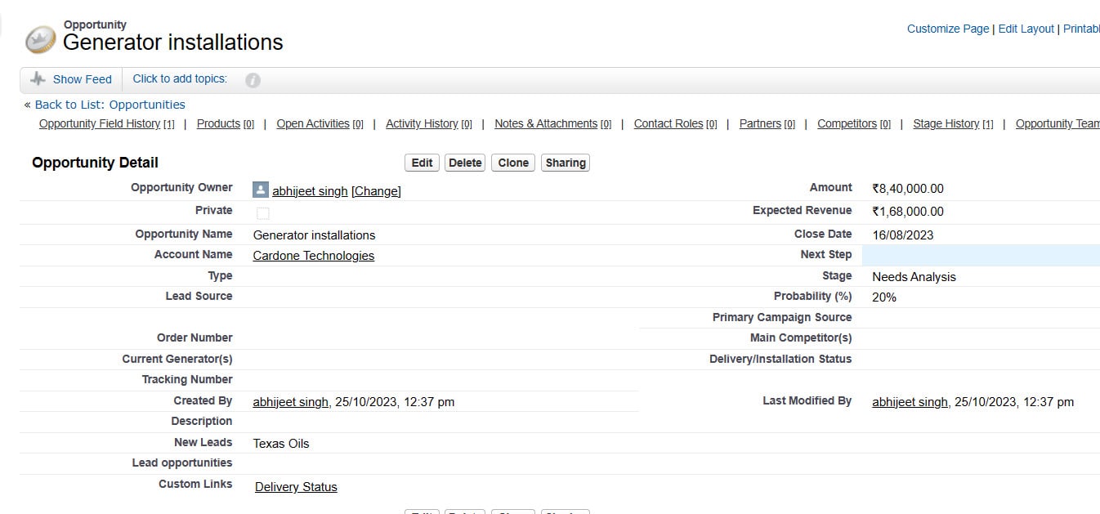1100x514 pixels.
Task: Click the topics info icon
Action: click(x=253, y=80)
